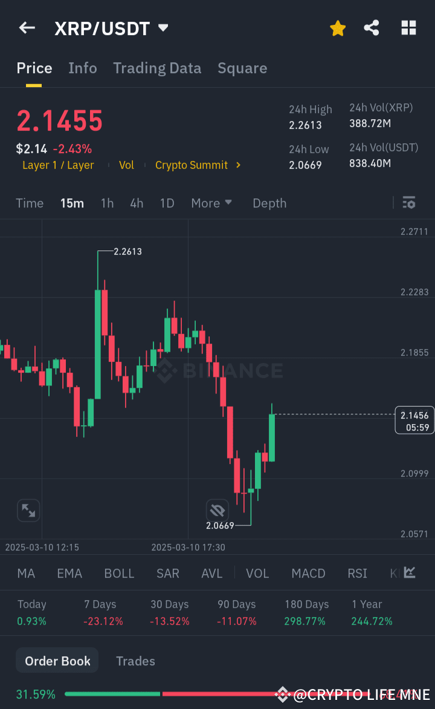Tap the crossed-eye icon above the 2.0669 low
Screen dimensions: 435x709
click(217, 510)
